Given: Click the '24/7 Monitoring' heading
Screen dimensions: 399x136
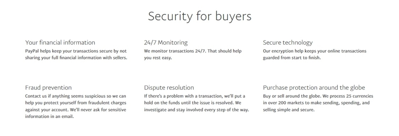Looking at the screenshot, I should [165, 42].
